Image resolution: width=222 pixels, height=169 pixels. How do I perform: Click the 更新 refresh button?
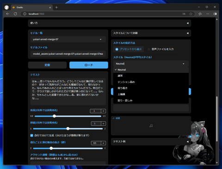47,65
